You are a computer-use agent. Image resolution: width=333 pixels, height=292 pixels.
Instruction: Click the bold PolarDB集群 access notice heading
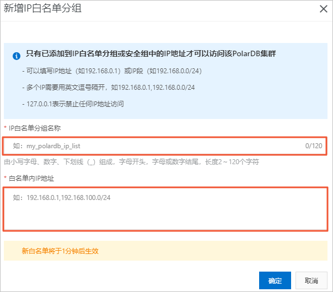click(151, 55)
